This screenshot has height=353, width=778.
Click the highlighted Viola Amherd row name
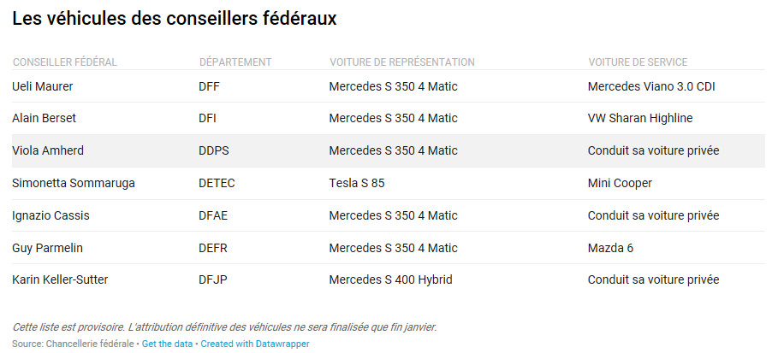(x=48, y=150)
